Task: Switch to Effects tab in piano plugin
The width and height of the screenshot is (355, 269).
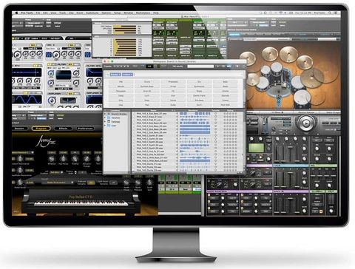Action: point(63,129)
